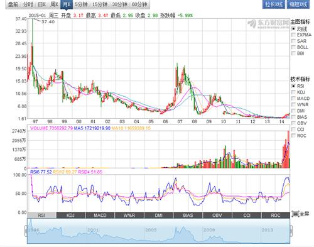This screenshot has width=314, height=247.
Task: Select the 均线 main indicator option
Action: pos(294,29)
